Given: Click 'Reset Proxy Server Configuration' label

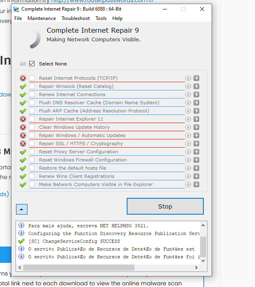Looking at the screenshot, I should [78, 152].
